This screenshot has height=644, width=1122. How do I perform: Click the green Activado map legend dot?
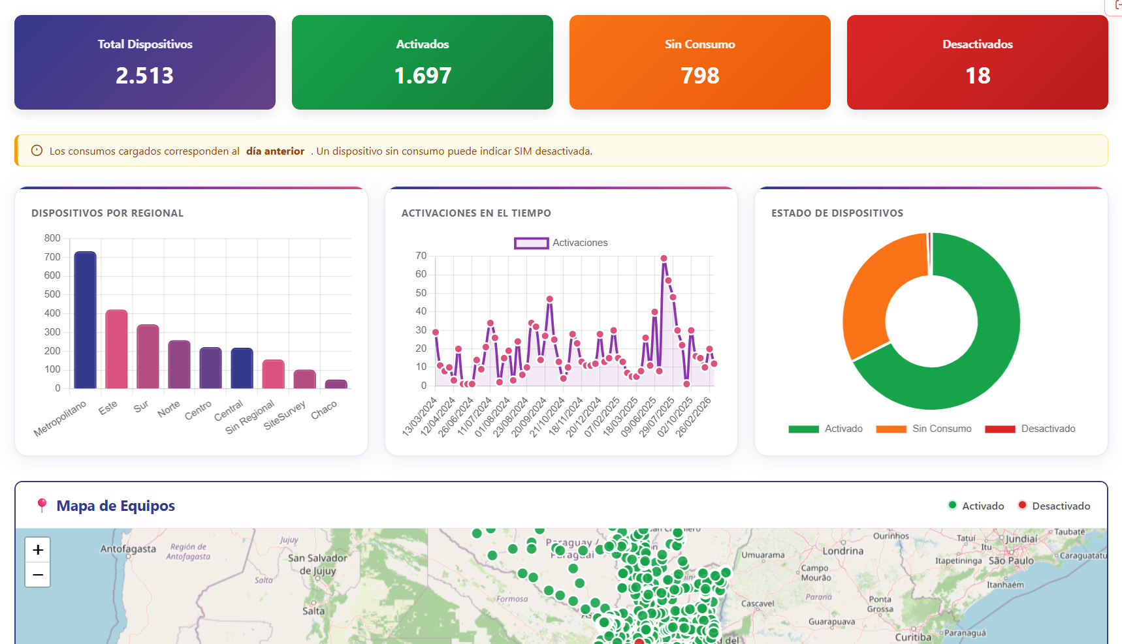pos(952,505)
